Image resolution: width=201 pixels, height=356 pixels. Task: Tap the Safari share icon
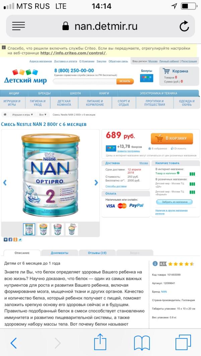coord(100,343)
